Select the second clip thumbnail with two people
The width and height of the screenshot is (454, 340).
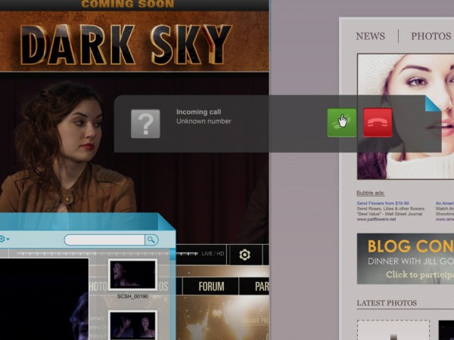point(132,323)
